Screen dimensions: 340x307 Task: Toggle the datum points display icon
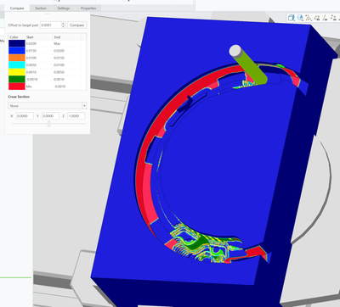point(333,18)
